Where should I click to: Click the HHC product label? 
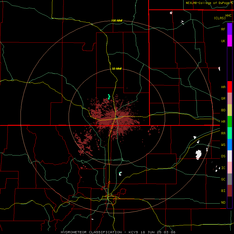click(x=228, y=16)
